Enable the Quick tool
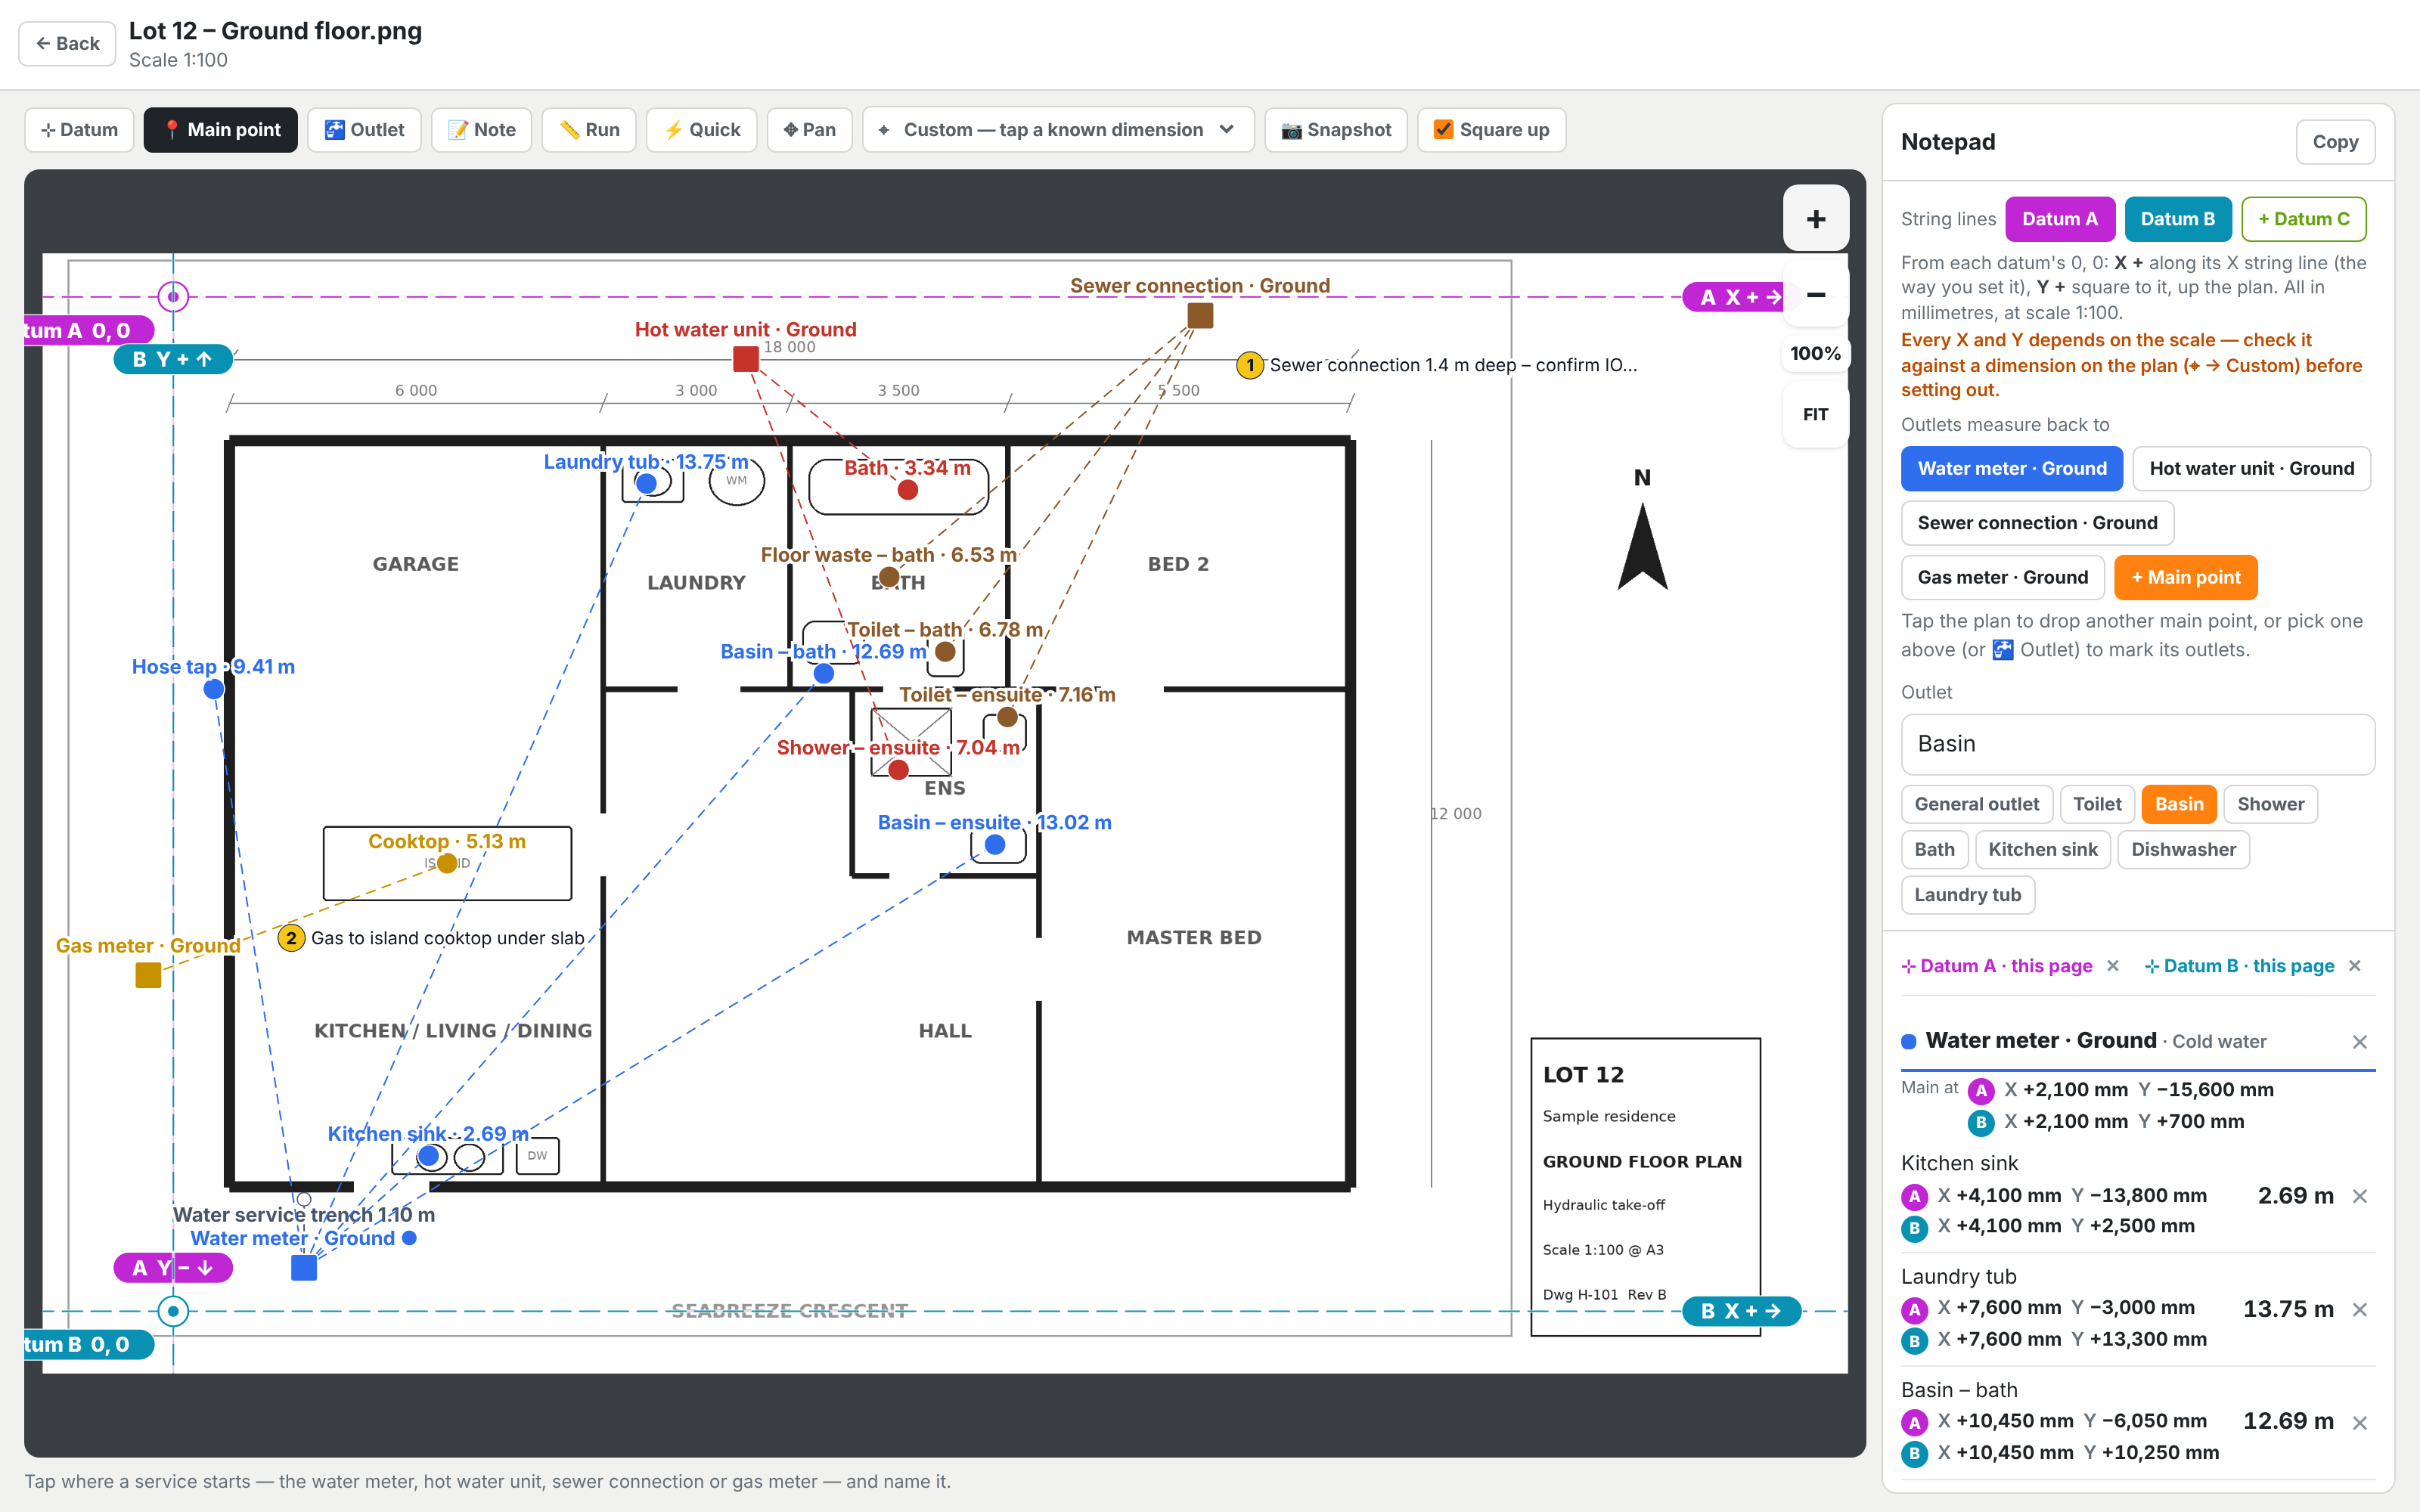 [702, 130]
